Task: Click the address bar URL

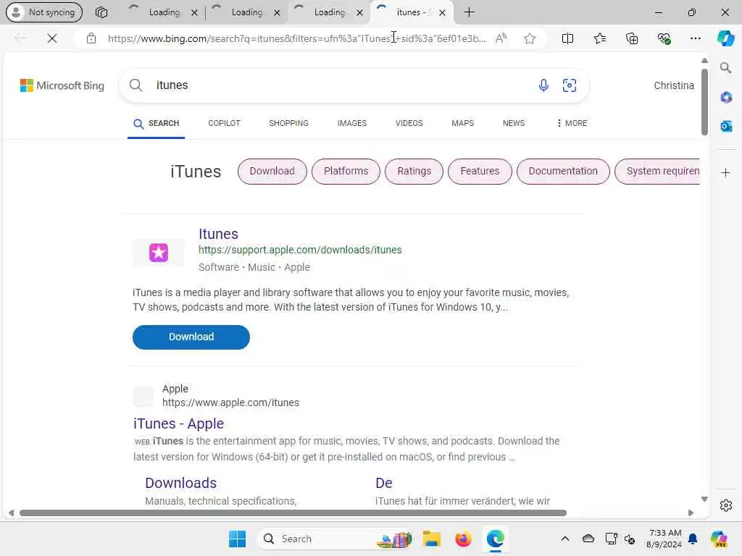Action: [x=296, y=38]
